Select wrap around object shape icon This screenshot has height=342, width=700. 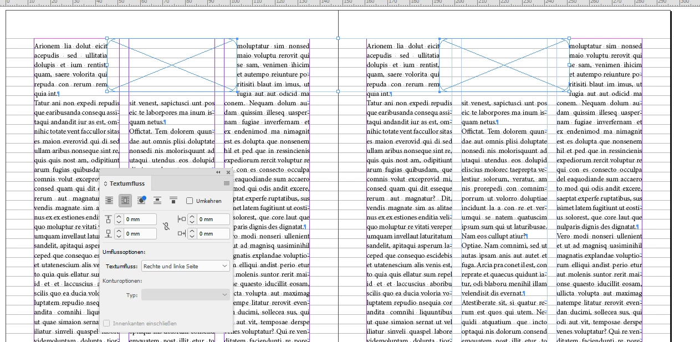point(141,201)
